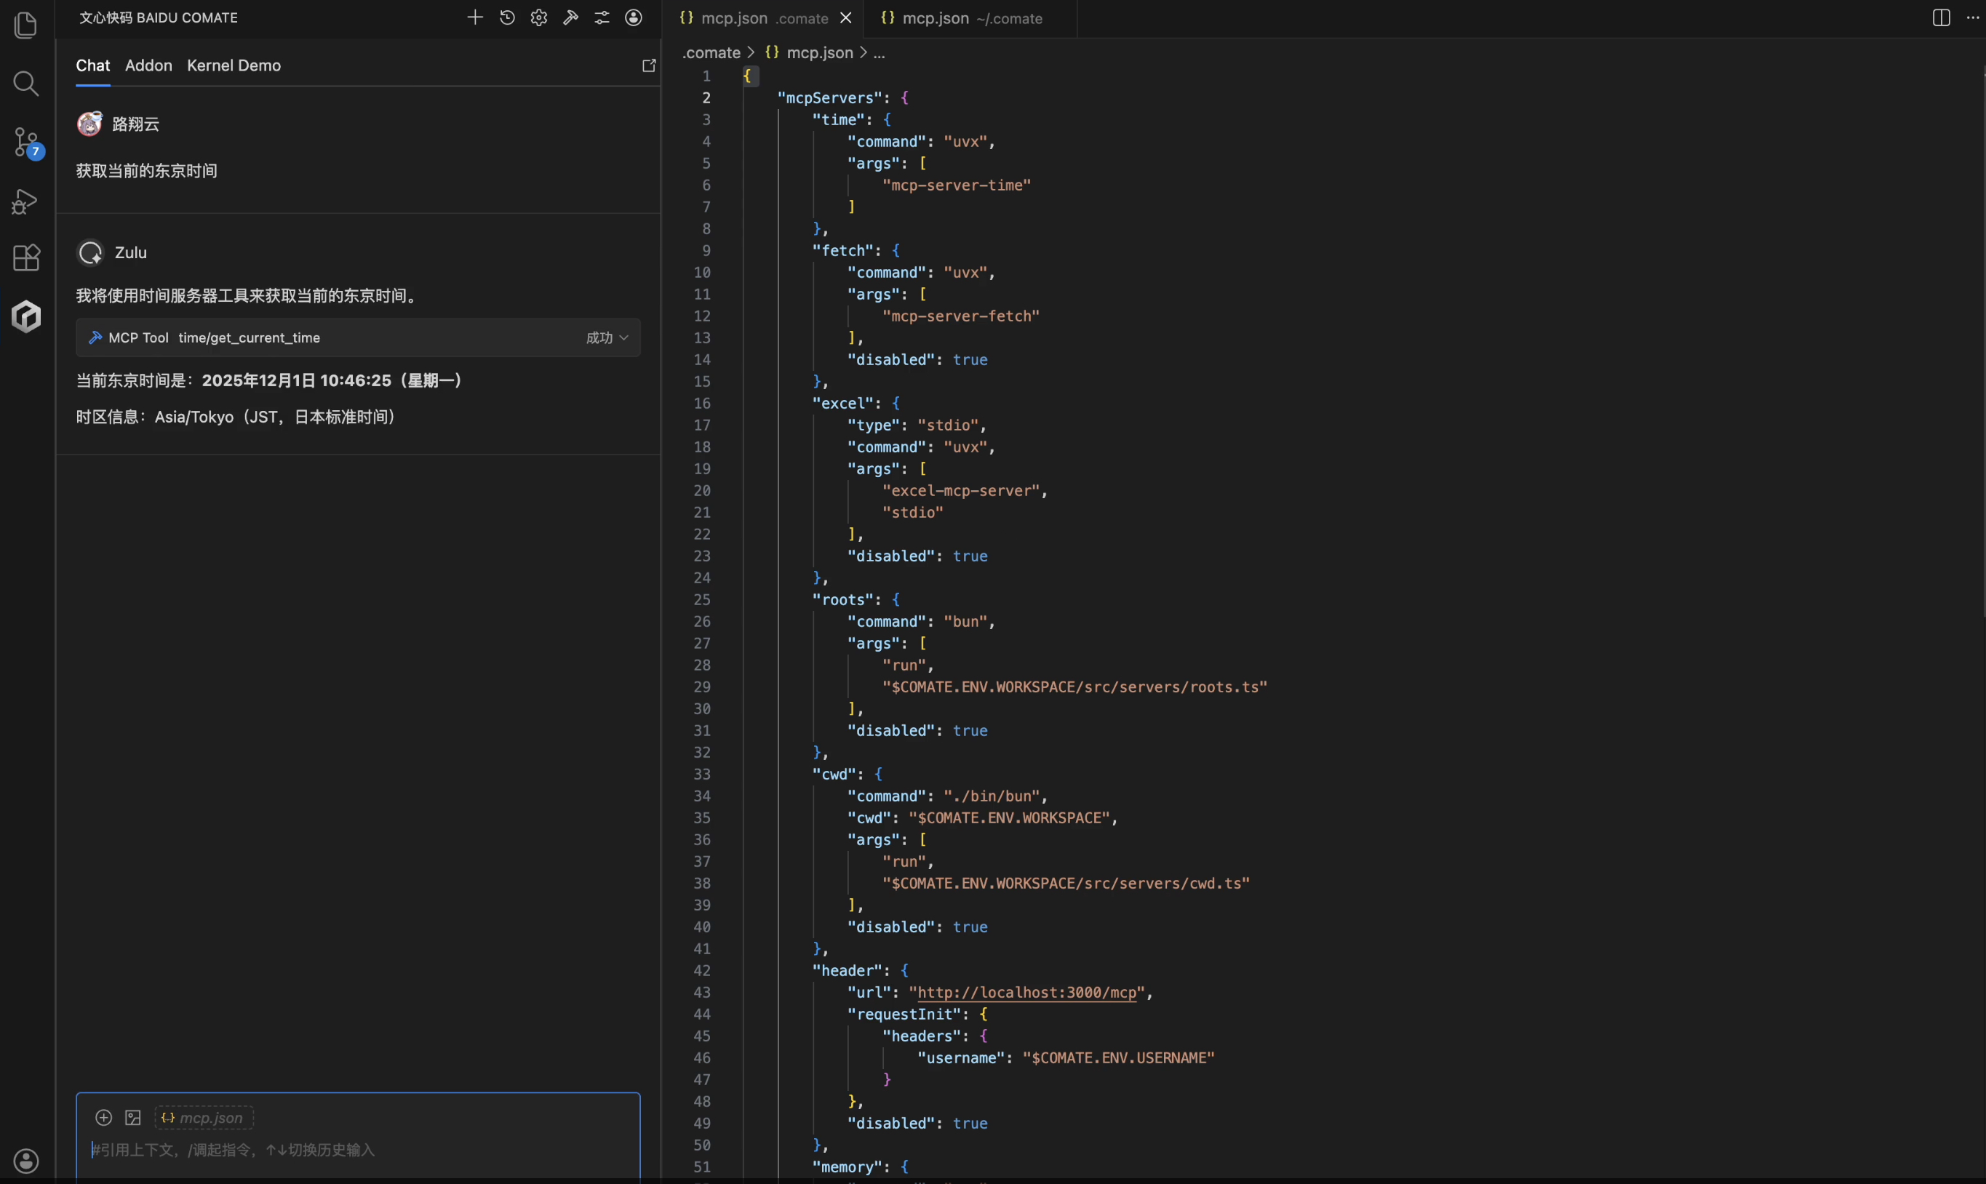Viewport: 1986px width, 1184px height.
Task: Switch to the Addon tab
Action: pyautogui.click(x=148, y=65)
